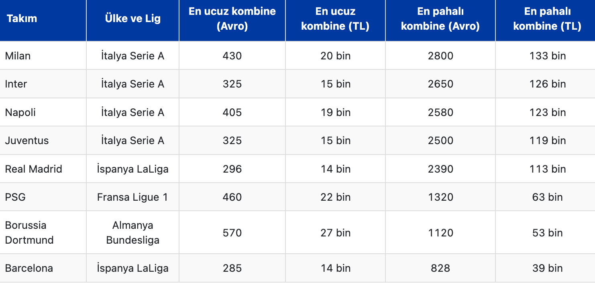The height and width of the screenshot is (285, 595).
Task: Select the Juventus row label
Action: pos(27,140)
